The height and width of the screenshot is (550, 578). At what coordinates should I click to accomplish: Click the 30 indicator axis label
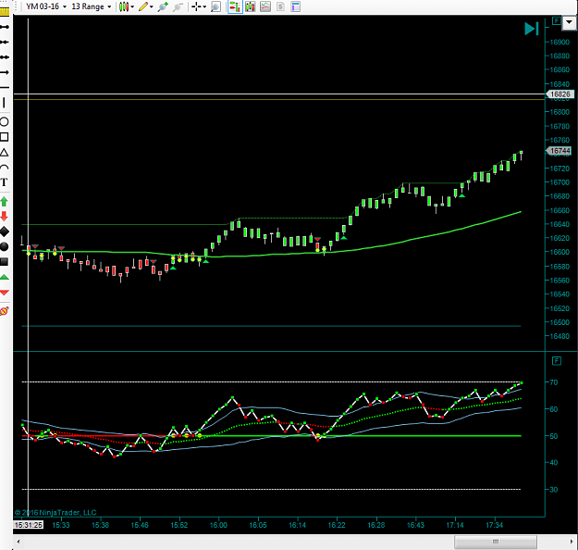(553, 490)
